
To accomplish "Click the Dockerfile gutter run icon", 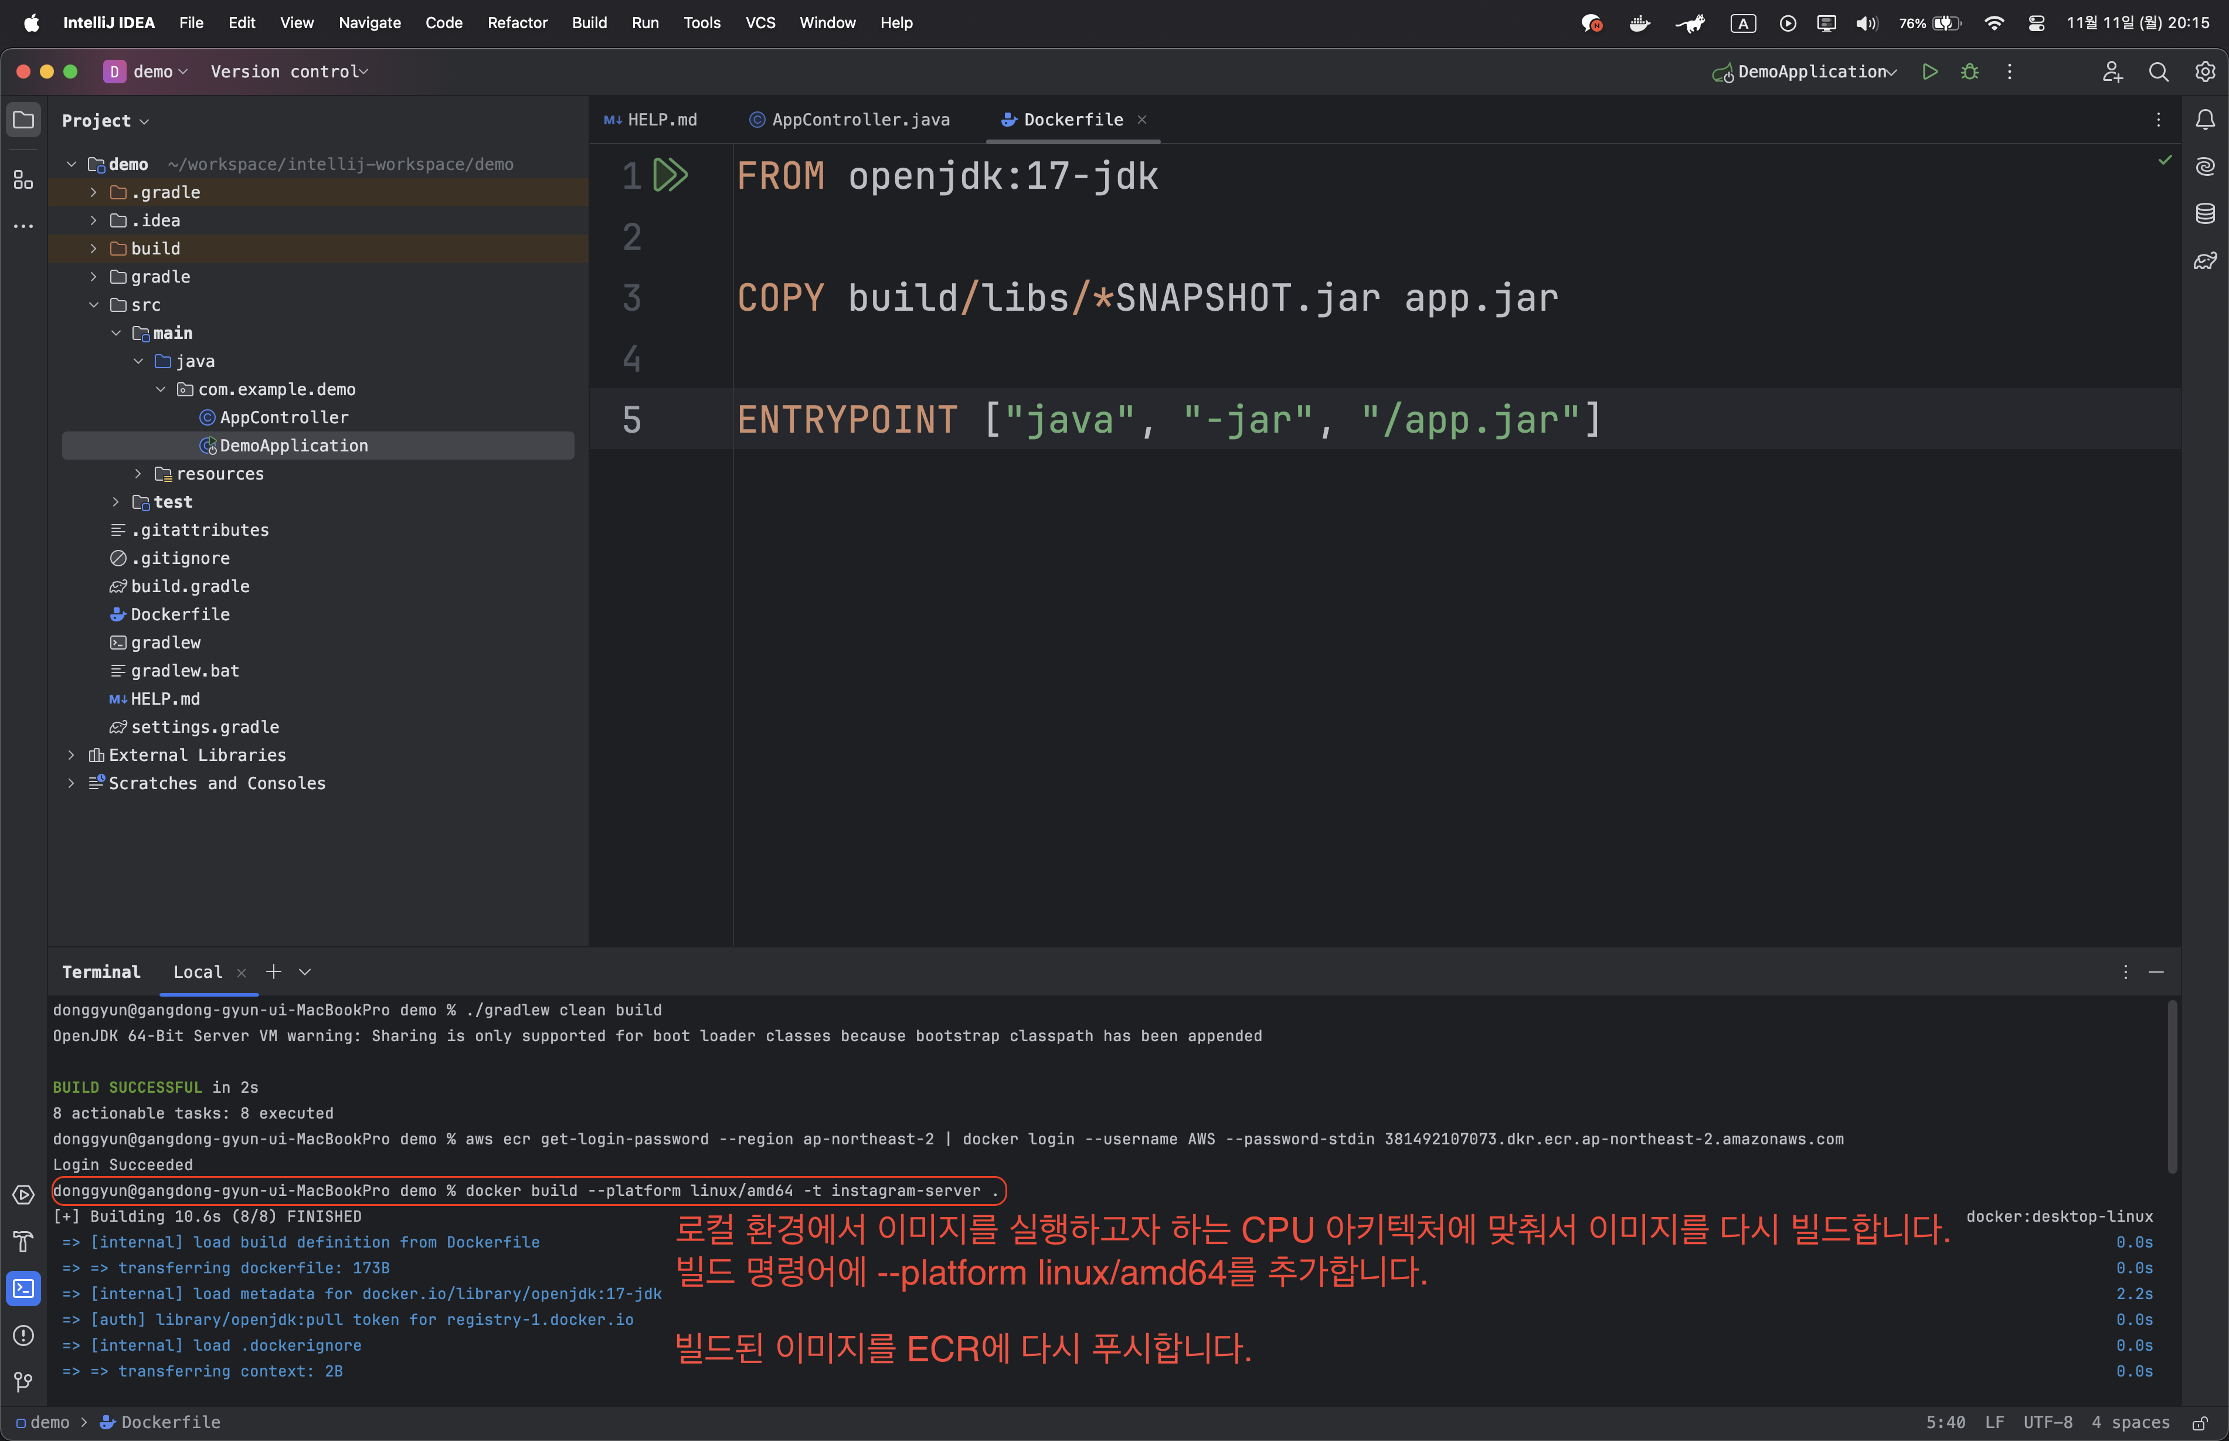I will pos(670,175).
